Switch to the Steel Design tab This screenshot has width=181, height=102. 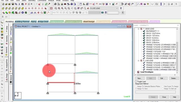(x=89, y=22)
